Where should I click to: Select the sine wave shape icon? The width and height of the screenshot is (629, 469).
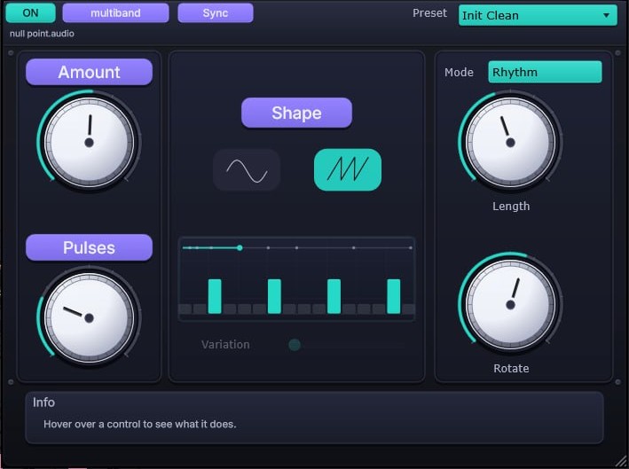pos(247,170)
